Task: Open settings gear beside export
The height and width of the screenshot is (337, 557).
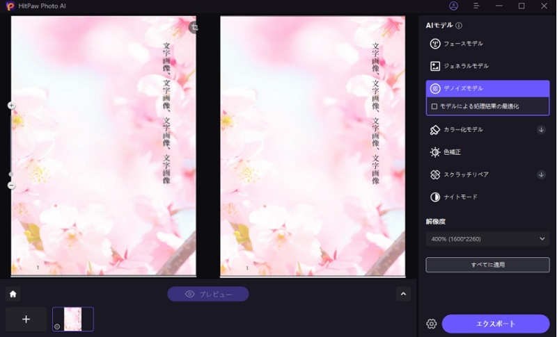Action: [431, 324]
